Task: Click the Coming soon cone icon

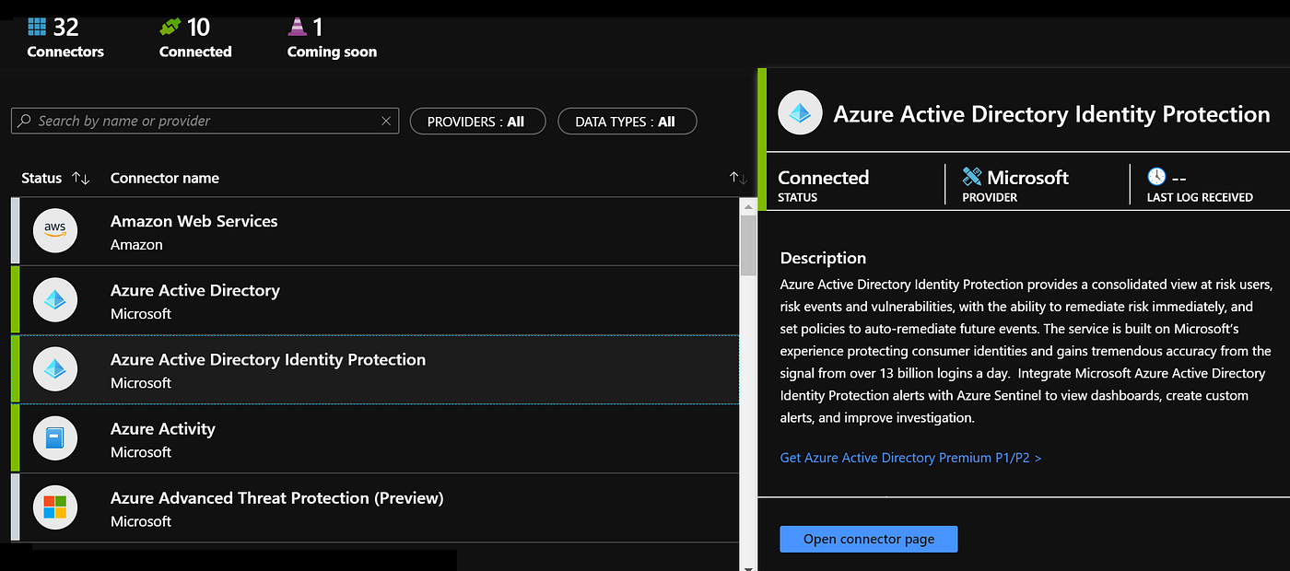Action: coord(297,27)
